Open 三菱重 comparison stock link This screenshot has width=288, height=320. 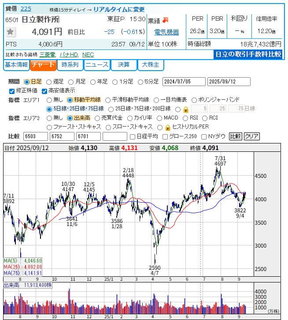(x=48, y=55)
